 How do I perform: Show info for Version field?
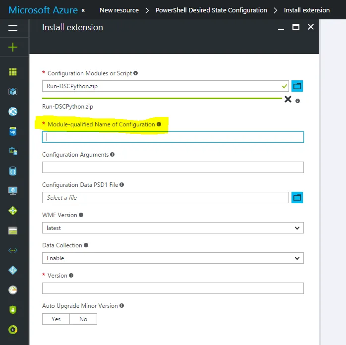(x=71, y=275)
